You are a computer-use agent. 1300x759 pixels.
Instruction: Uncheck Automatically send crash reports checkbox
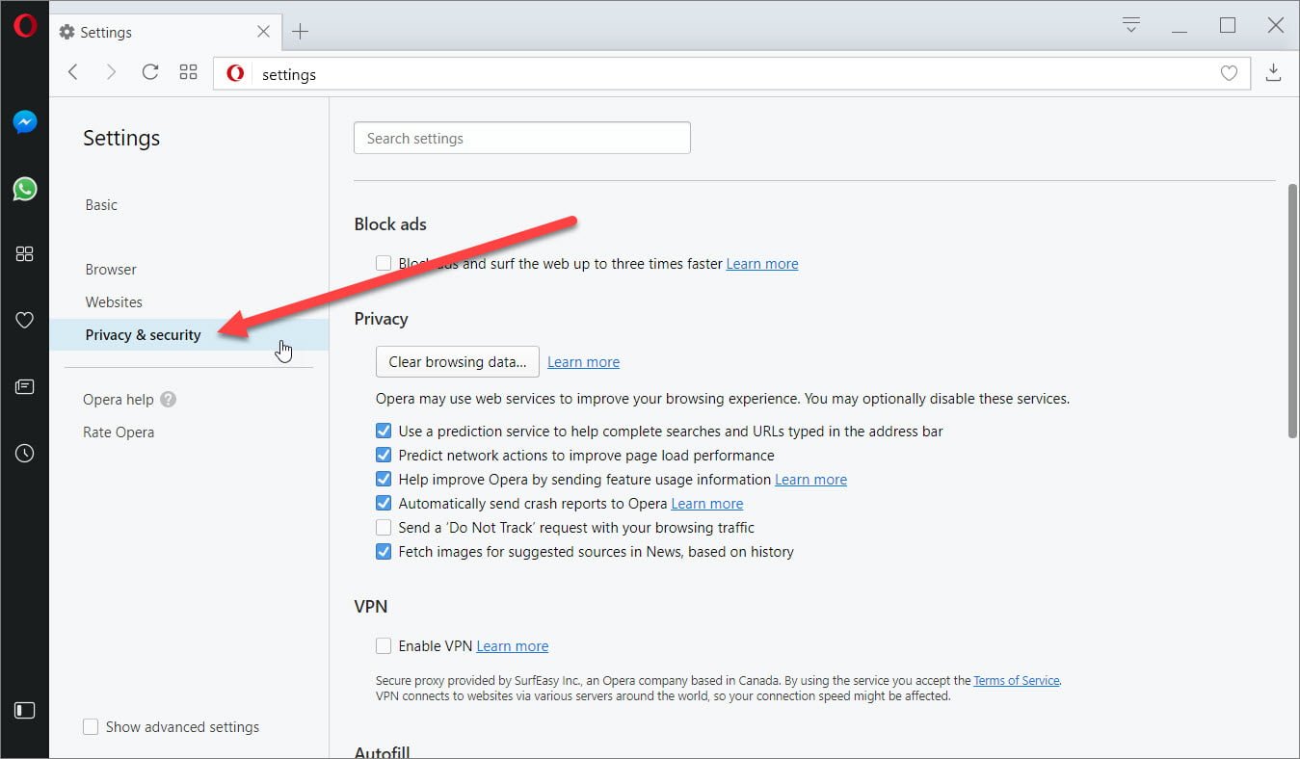(x=384, y=504)
